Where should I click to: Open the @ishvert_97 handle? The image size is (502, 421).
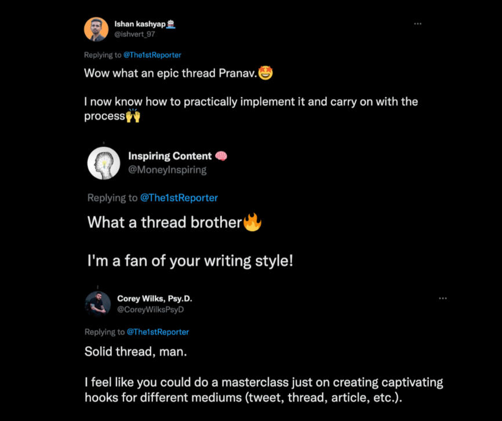click(134, 34)
